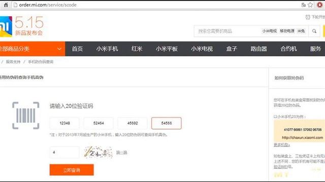Image resolution: width=325 pixels, height=182 pixels.
Task: Open the translate icon in address bar
Action: [x=304, y=5]
